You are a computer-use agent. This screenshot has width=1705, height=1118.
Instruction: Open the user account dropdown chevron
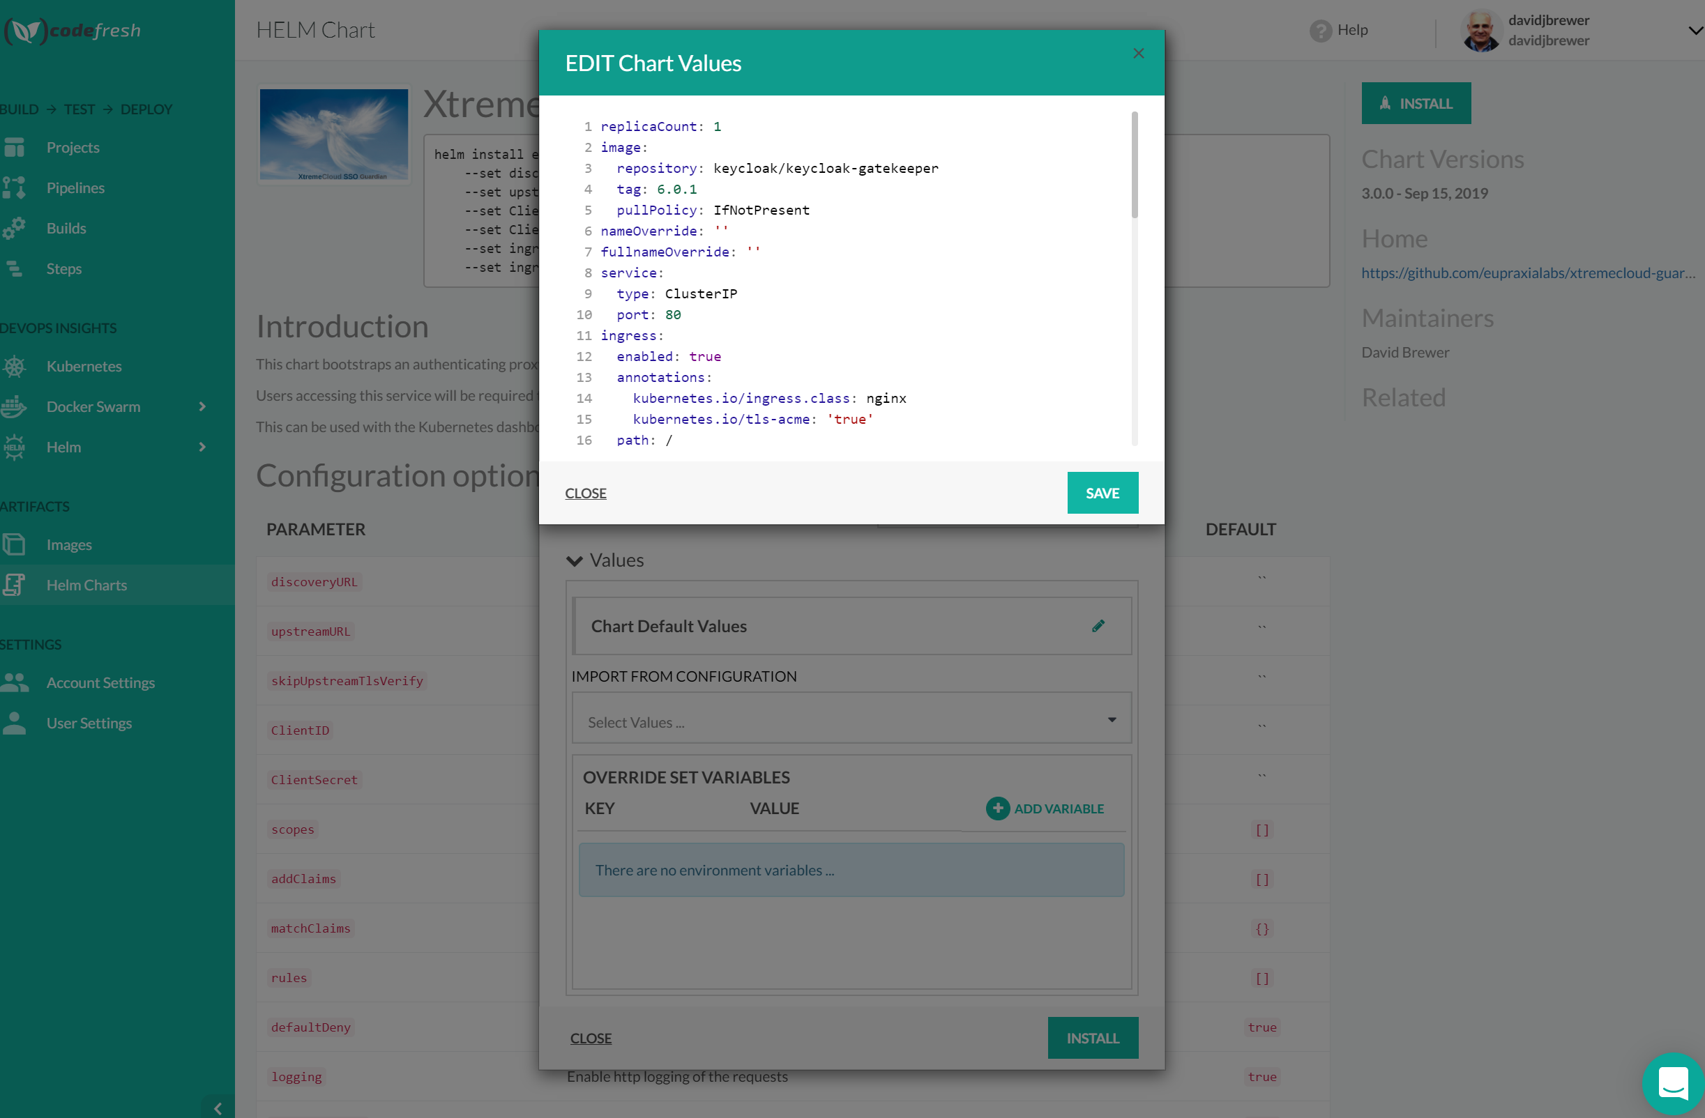[x=1695, y=30]
